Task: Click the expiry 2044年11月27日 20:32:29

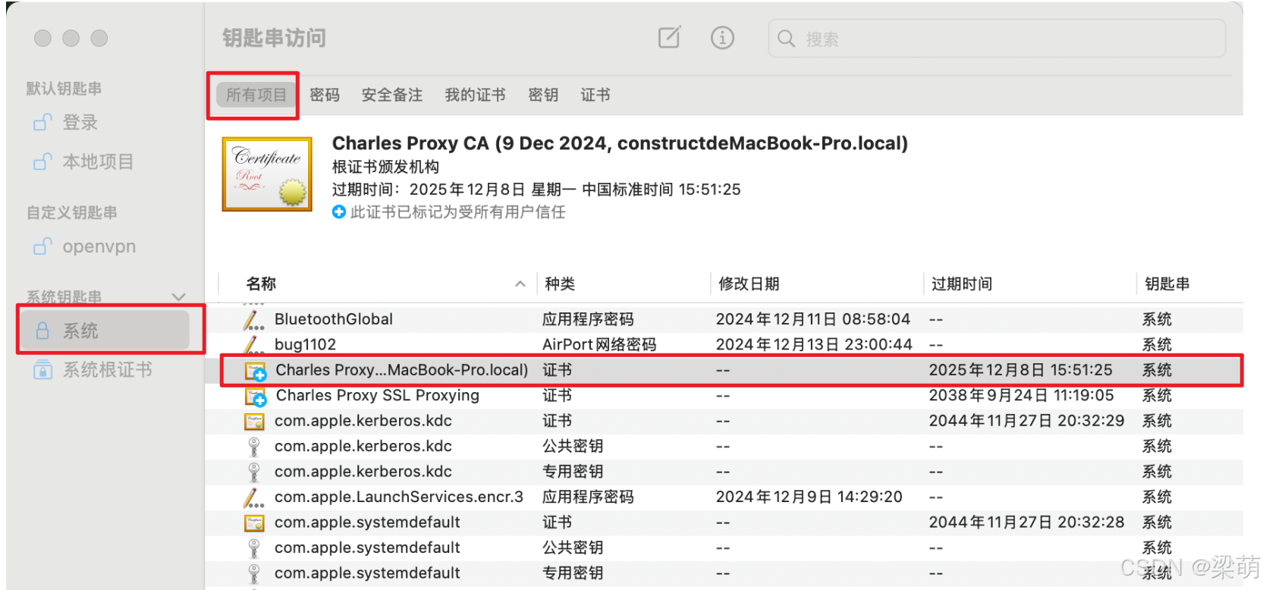Action: (1027, 420)
